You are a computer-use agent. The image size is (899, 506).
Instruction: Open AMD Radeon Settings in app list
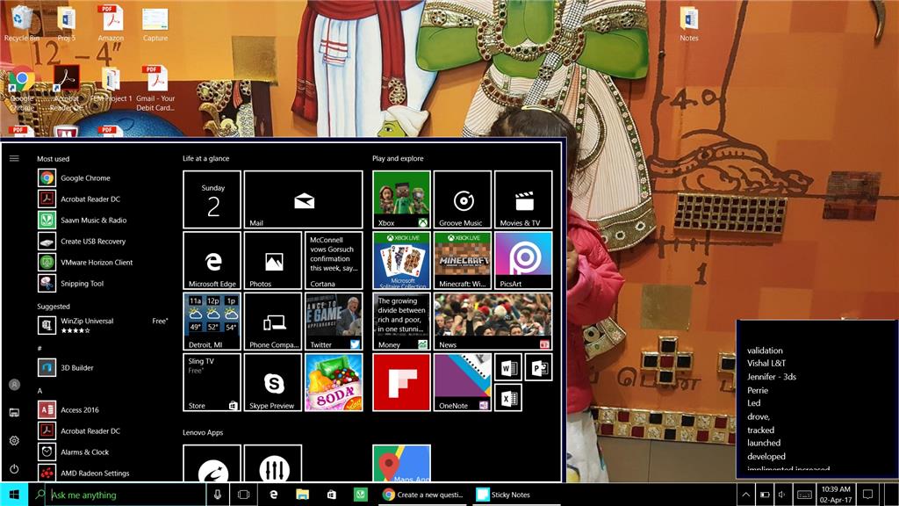104,473
